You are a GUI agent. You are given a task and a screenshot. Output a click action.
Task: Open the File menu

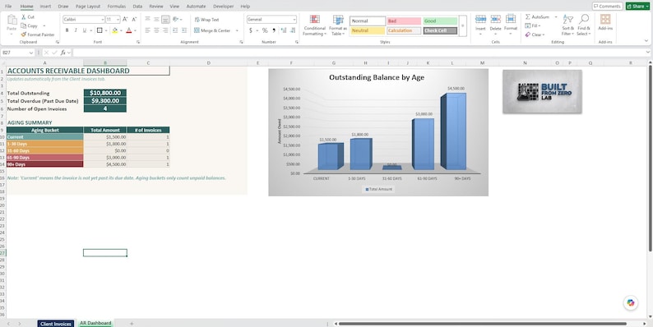[8, 7]
